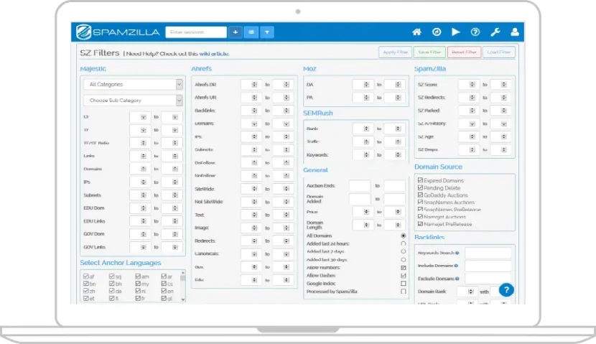Click info icon next to Exclude Domains
596x344 pixels.
[457, 279]
